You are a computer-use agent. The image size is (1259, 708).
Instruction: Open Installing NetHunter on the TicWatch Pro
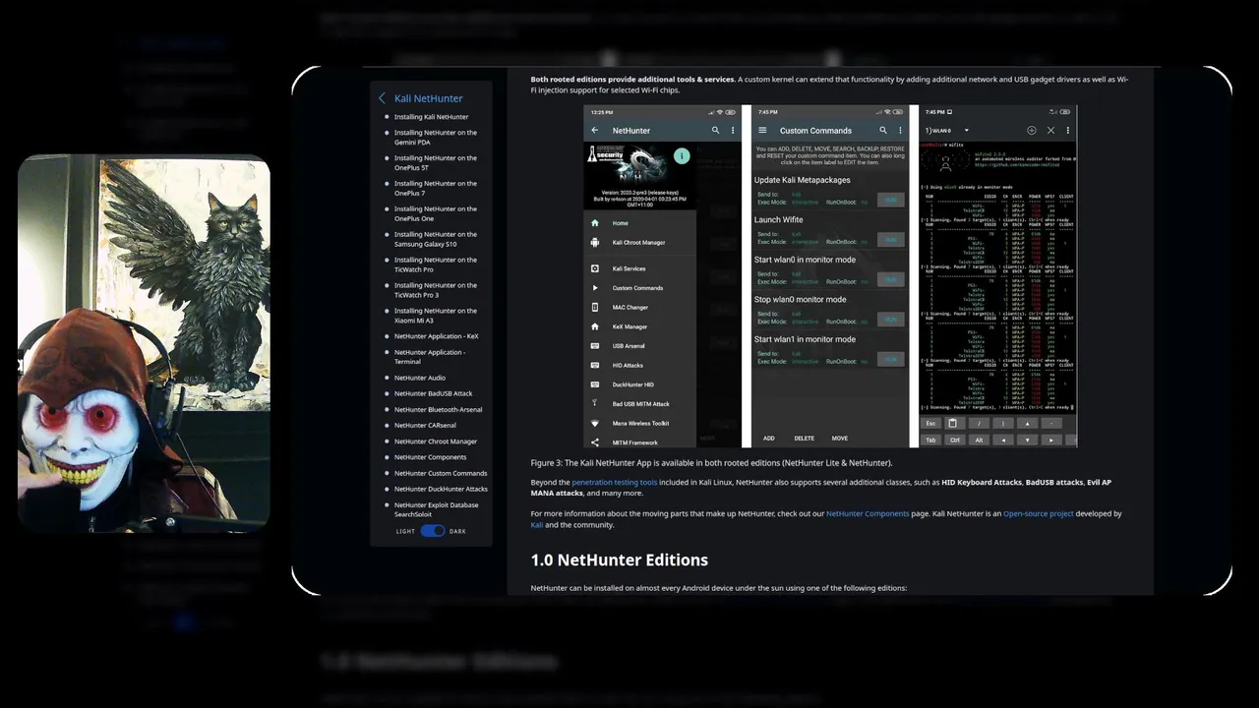click(x=436, y=265)
